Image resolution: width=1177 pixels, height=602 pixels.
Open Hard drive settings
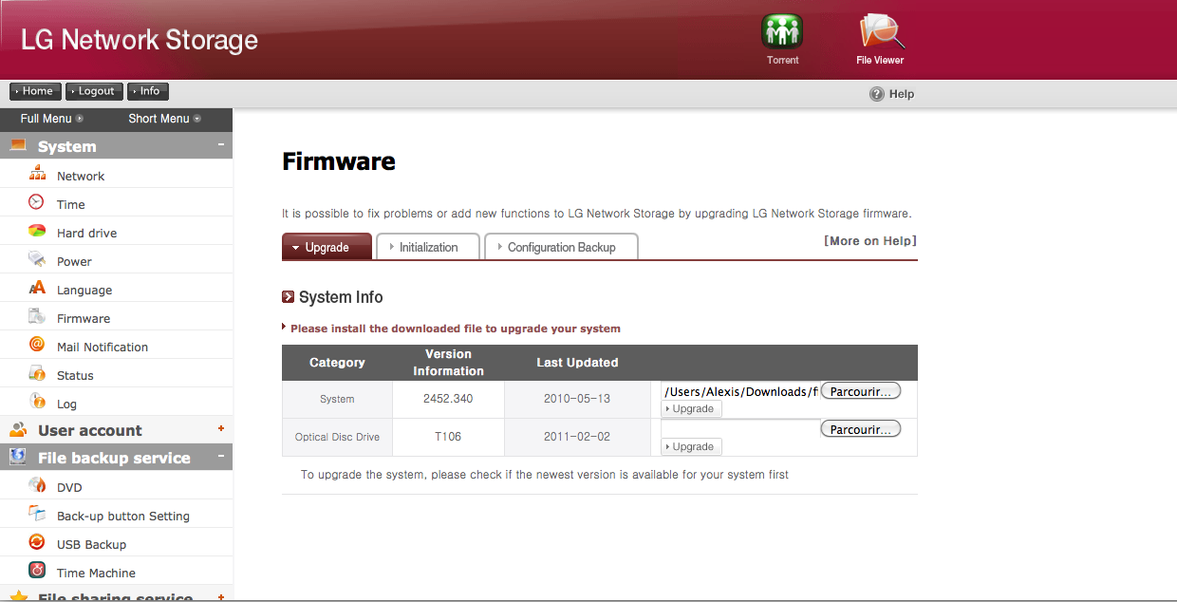coord(87,233)
